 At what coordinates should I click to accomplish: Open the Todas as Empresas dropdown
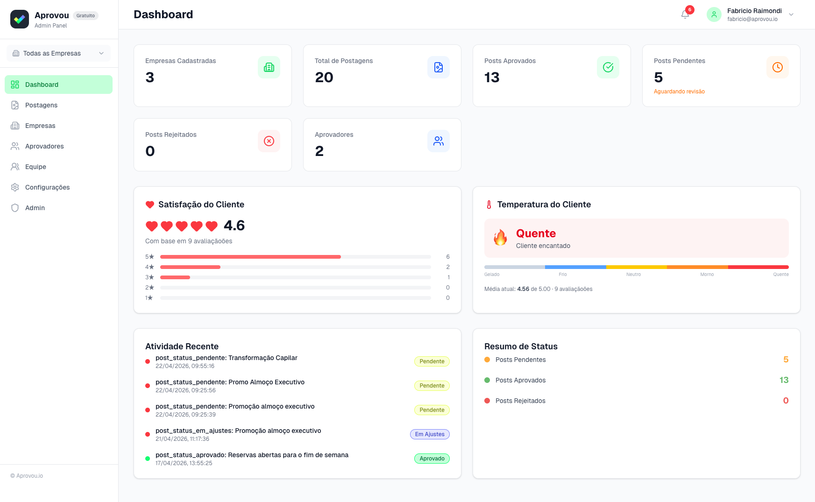click(58, 53)
